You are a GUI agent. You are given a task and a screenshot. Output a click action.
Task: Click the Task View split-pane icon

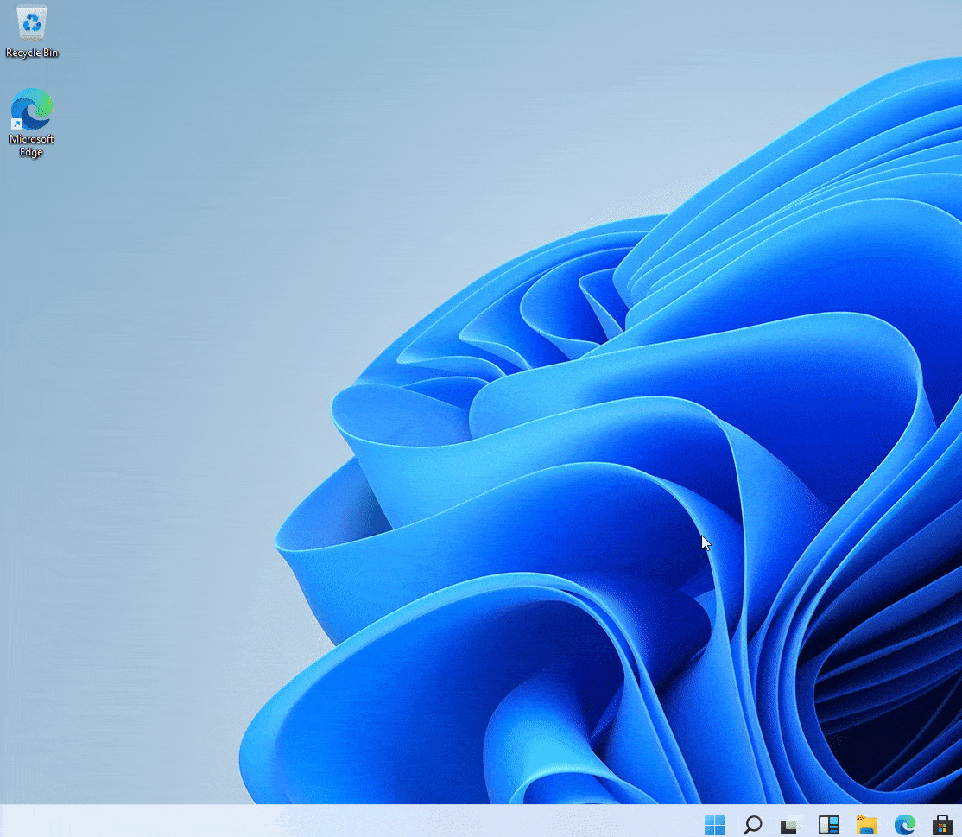point(828,825)
